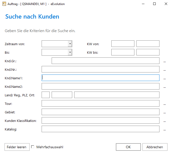The width and height of the screenshot is (172, 155).
Task: Click the PLZ field in the Land/Reg., PLZ, Ort row
Action: point(62,95)
